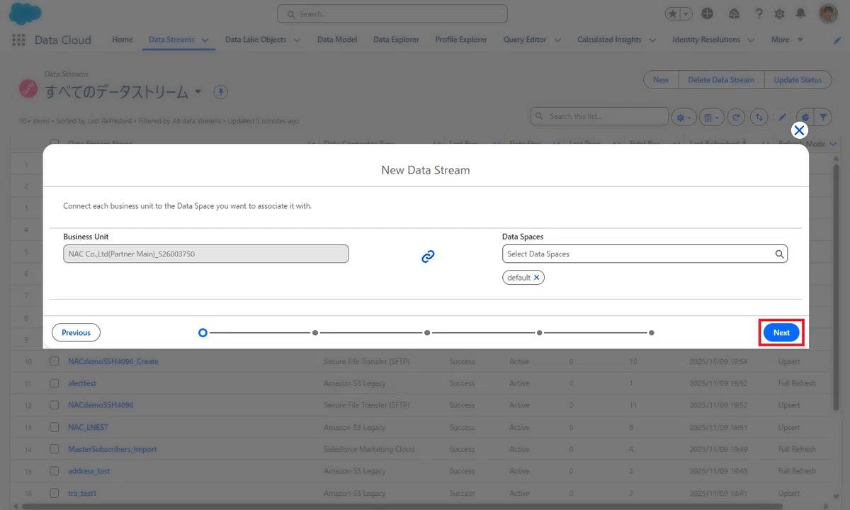The image size is (850, 510).
Task: Expand the Query Editor tab chevron
Action: click(557, 40)
